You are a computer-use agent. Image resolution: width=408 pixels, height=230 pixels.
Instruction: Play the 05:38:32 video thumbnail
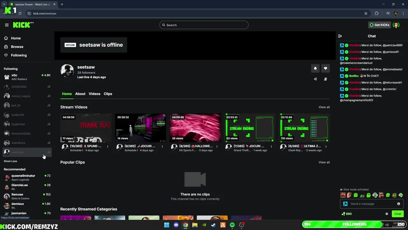tap(140, 128)
